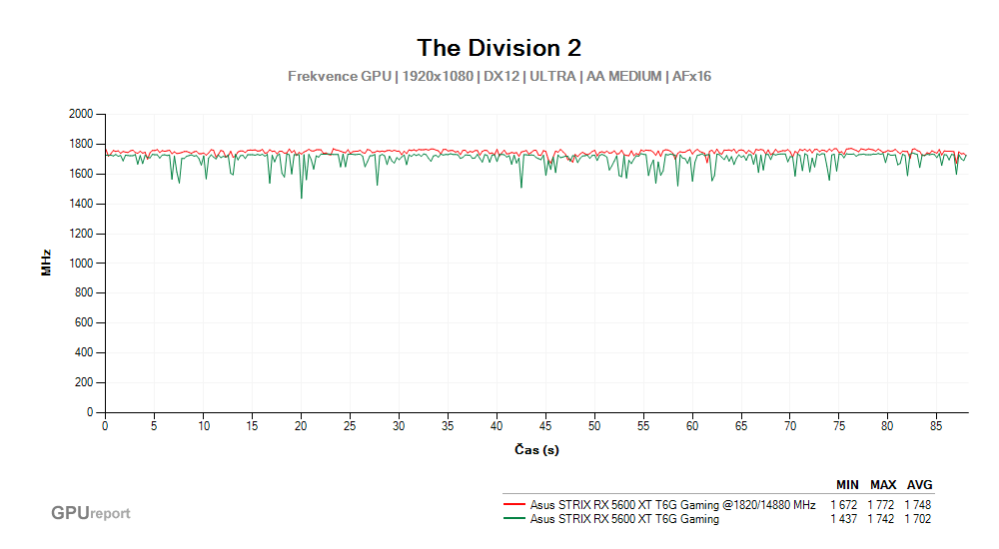This screenshot has width=999, height=549.
Task: Select legend entry 'Asus STRIX RX 5600 XT T6G Gaming @1820/14880 MHz'
Action: pos(672,504)
